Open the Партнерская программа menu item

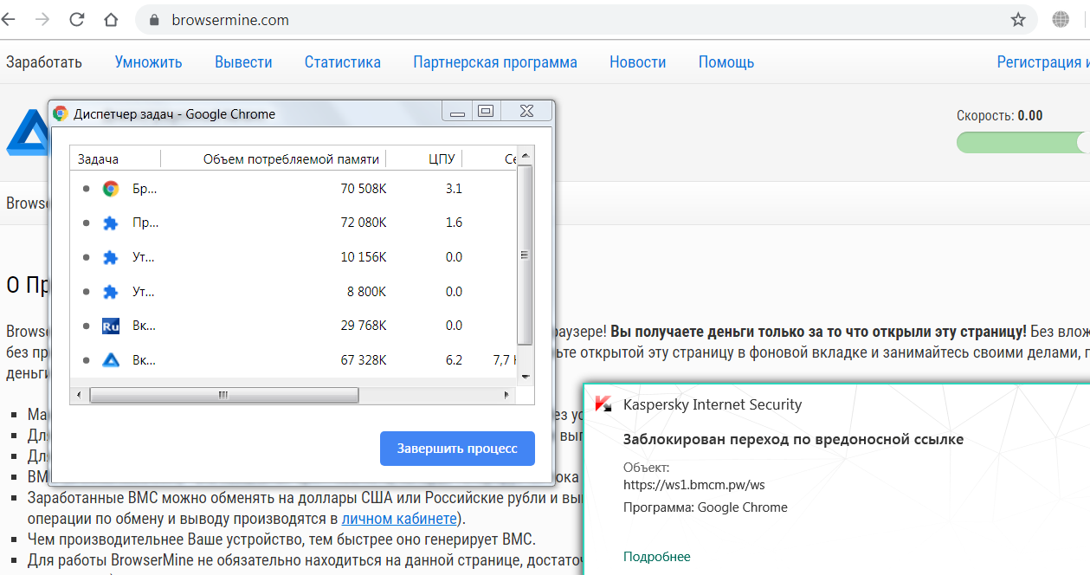(494, 62)
